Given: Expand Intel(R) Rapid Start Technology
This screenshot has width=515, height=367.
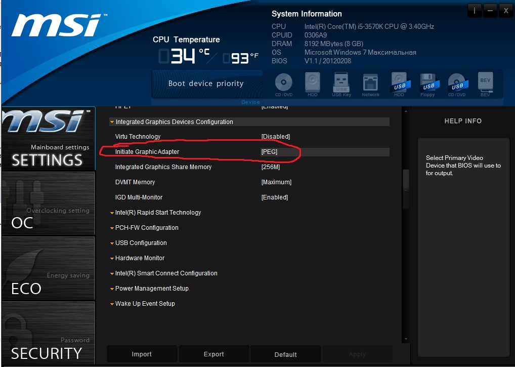Looking at the screenshot, I should coord(156,213).
